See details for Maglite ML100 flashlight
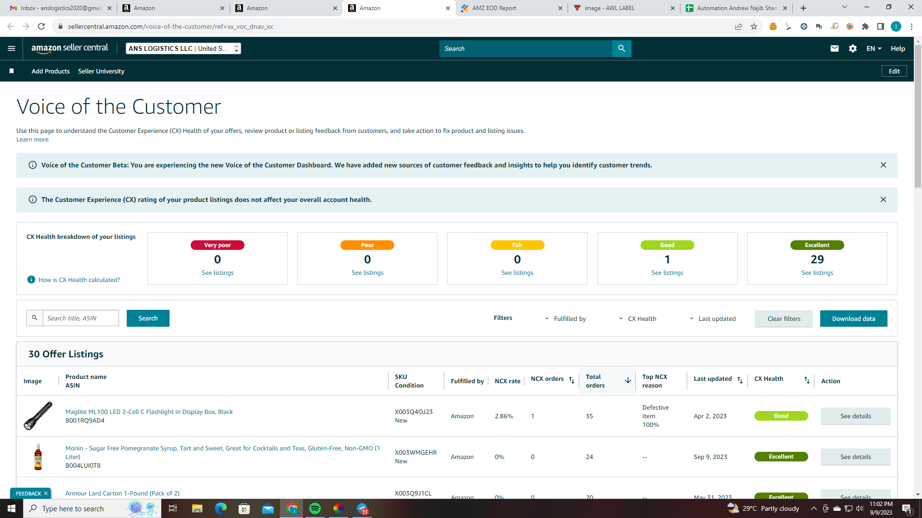922x518 pixels. point(855,416)
